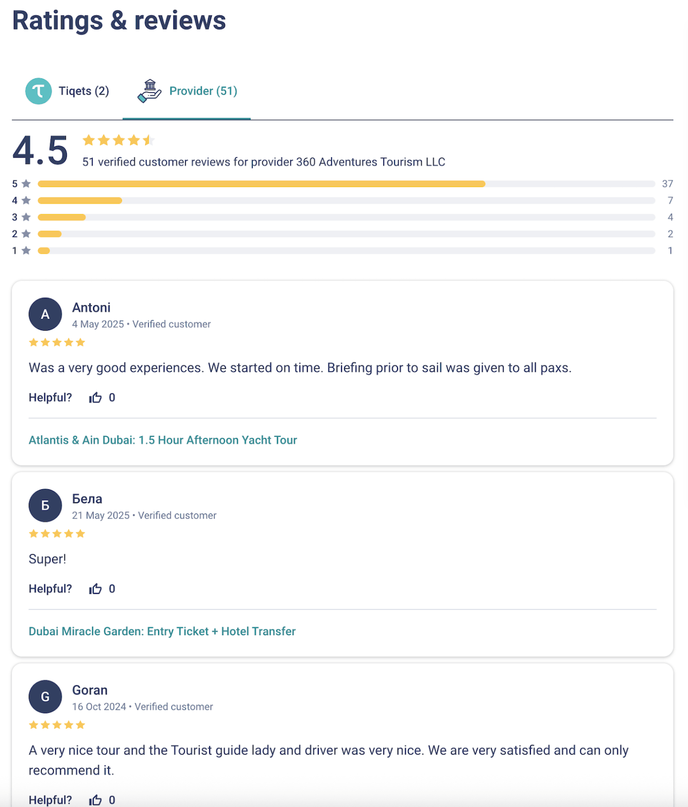
Task: Click the 4.5 overall star rating
Action: 118,140
